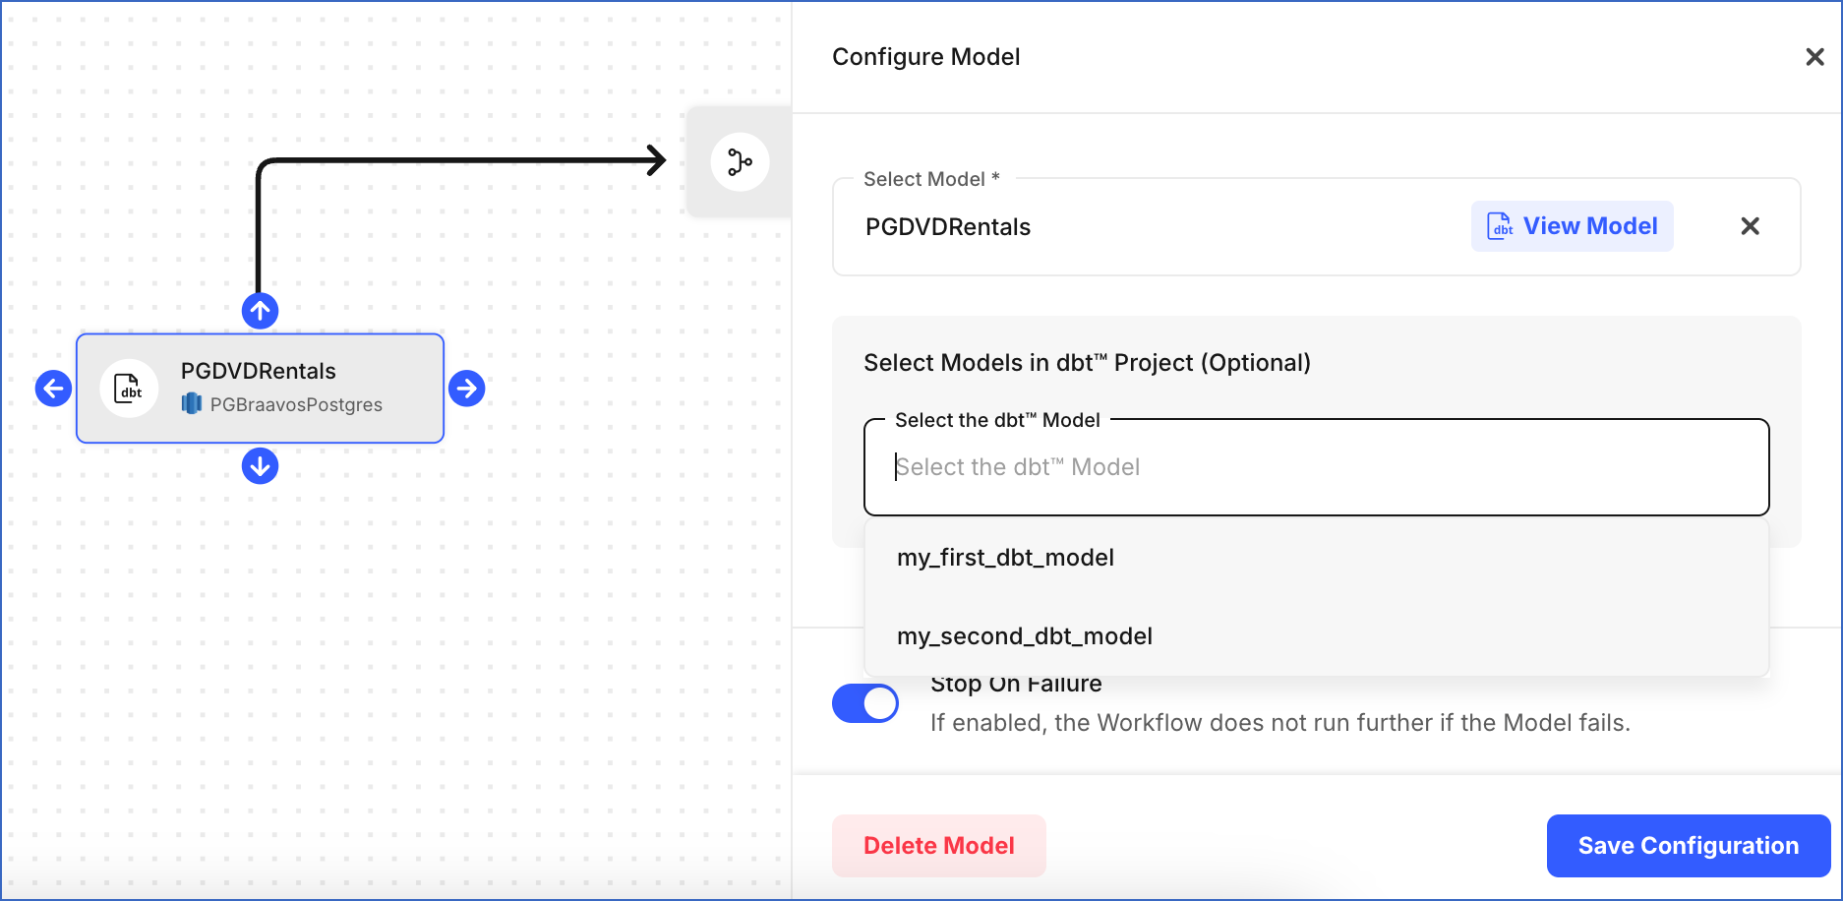Click the PGBraavosPostgres label on the node
The width and height of the screenshot is (1843, 901).
pyautogui.click(x=295, y=404)
